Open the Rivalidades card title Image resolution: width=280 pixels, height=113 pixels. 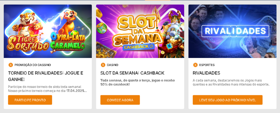tap(206, 73)
